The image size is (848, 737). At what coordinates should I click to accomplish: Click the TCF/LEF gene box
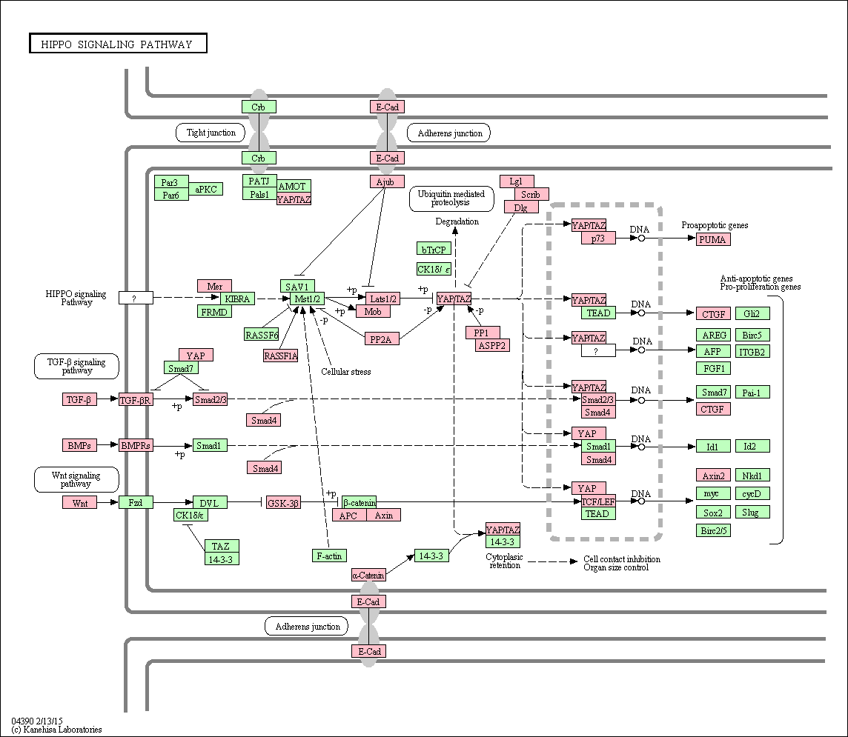click(x=599, y=501)
